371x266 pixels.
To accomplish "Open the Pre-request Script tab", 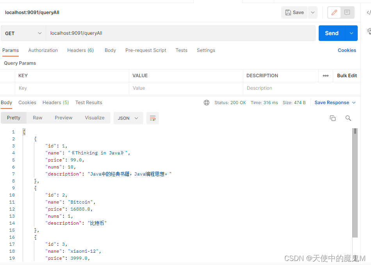I will click(146, 50).
